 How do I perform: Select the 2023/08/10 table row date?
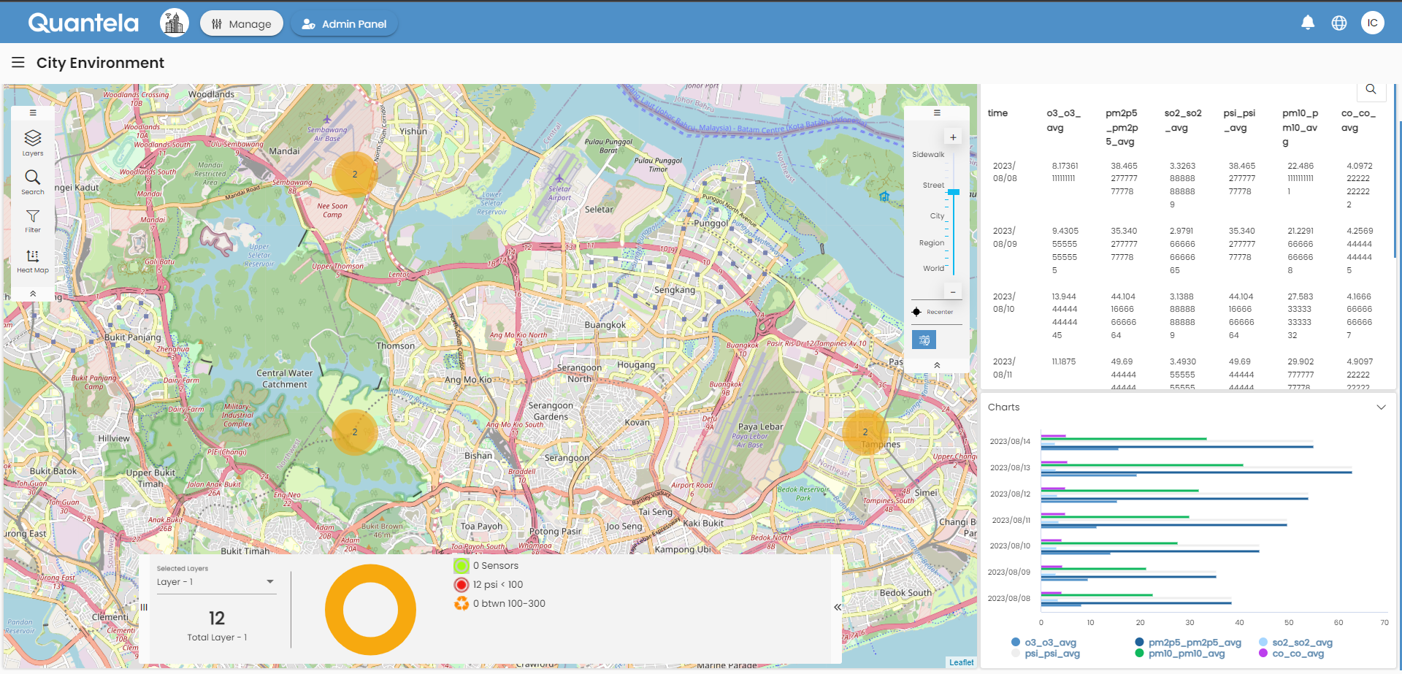tap(1005, 302)
